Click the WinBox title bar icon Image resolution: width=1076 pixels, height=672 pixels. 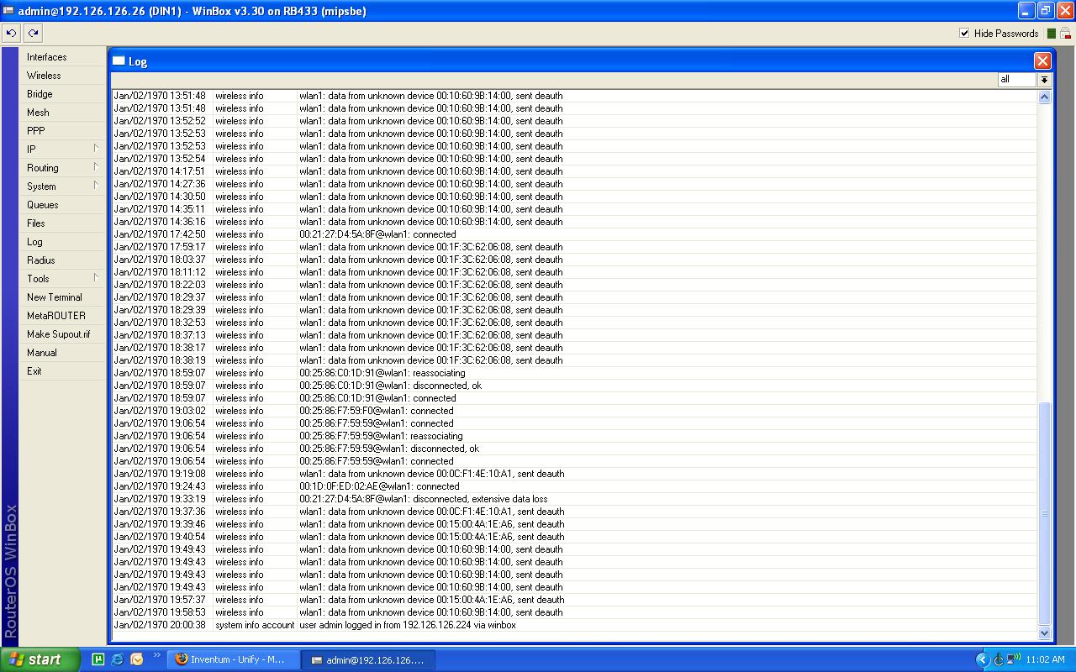(x=8, y=11)
